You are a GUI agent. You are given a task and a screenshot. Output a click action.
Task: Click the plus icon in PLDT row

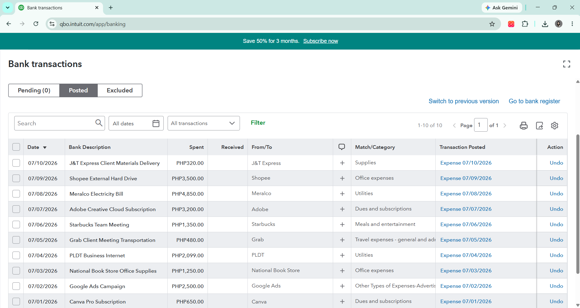click(x=342, y=255)
